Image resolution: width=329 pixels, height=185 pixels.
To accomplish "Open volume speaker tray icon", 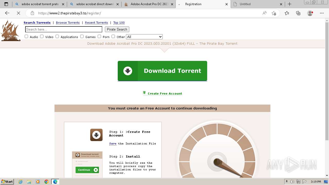I will coord(292,182).
